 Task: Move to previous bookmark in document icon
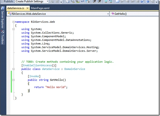[x=142, y=2]
